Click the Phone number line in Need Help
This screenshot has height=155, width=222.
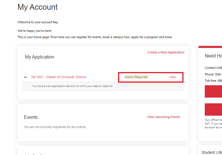pyautogui.click(x=213, y=74)
